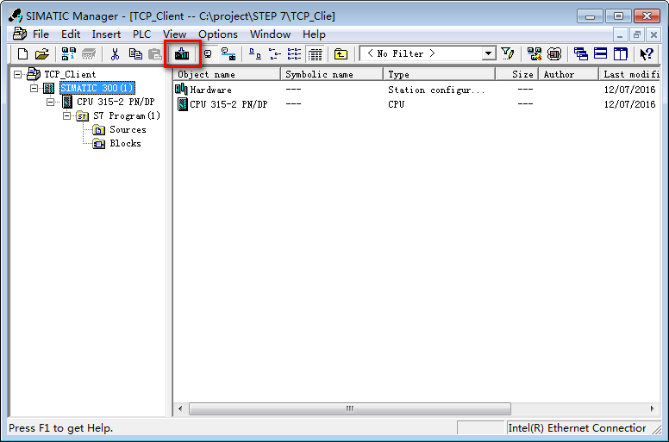Click the context Help arrow-question icon
669x442 pixels.
[x=647, y=53]
